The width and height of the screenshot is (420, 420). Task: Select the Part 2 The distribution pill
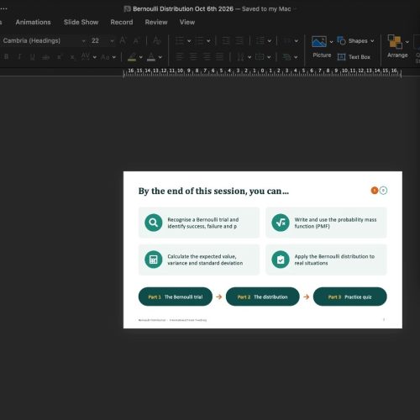tap(263, 297)
